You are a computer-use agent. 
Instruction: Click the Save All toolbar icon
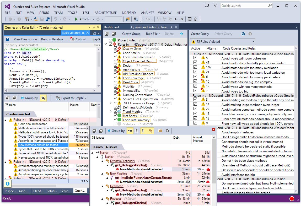(x=48, y=19)
